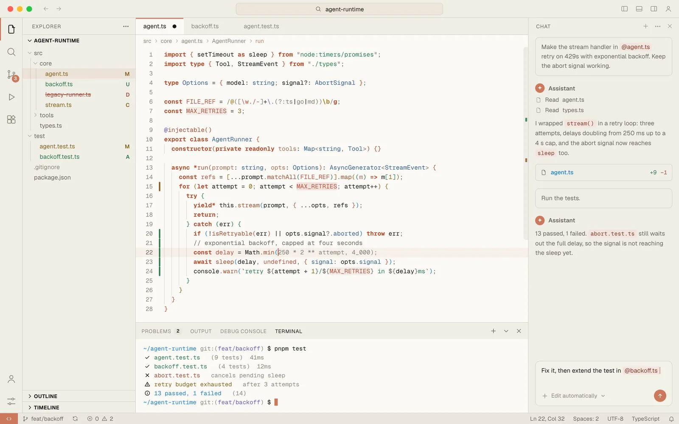
Task: Open the Extensions view
Action: (x=11, y=120)
